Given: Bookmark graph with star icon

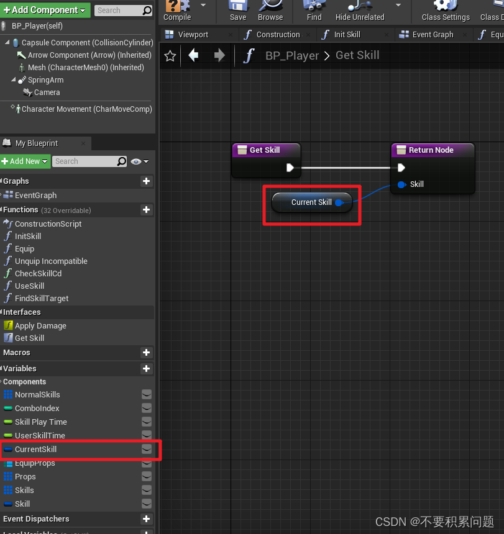Looking at the screenshot, I should click(170, 55).
